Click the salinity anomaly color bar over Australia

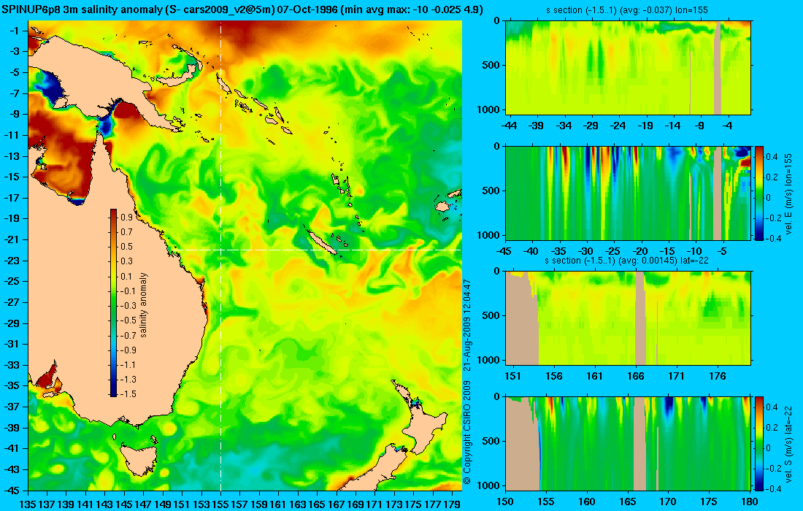113,303
